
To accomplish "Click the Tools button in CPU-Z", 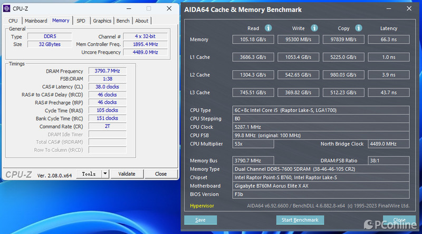I will [89, 174].
